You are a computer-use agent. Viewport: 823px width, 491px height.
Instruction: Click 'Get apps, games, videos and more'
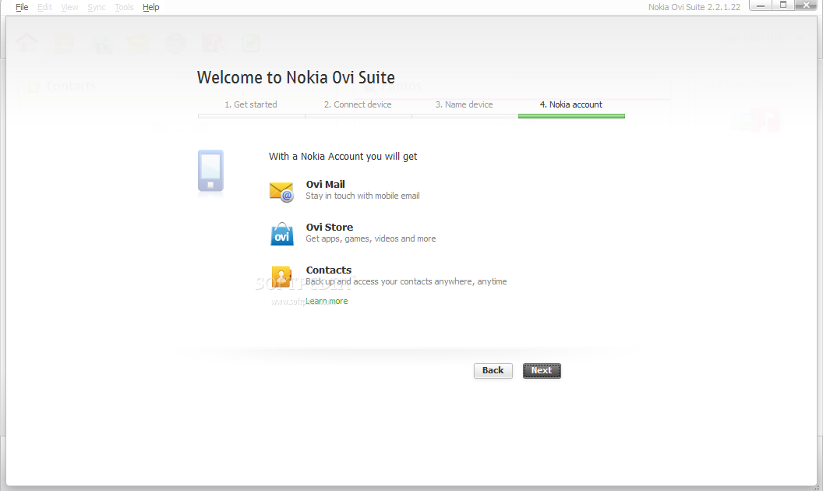pyautogui.click(x=370, y=239)
